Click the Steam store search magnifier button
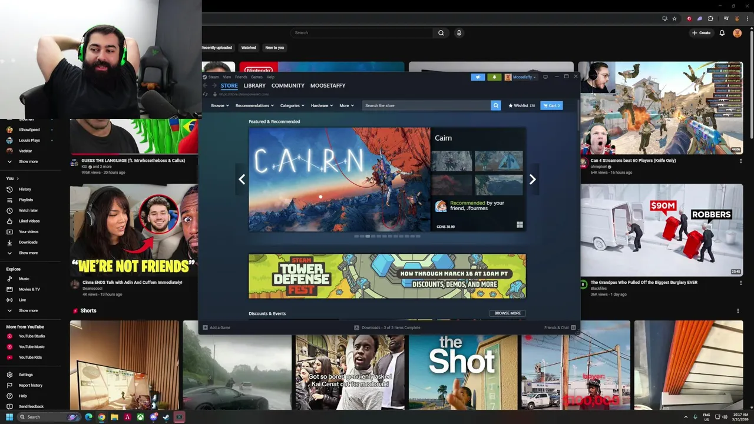The height and width of the screenshot is (424, 754). point(495,105)
